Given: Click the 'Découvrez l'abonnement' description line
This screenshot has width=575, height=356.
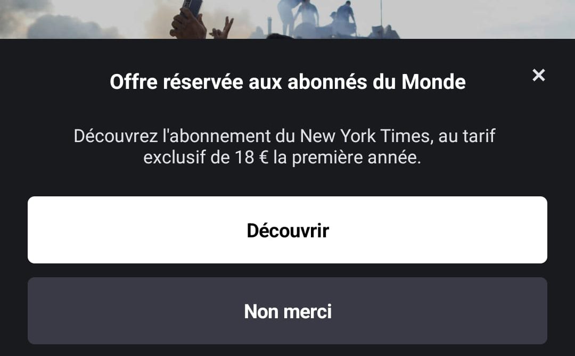Looking at the screenshot, I should click(284, 136).
